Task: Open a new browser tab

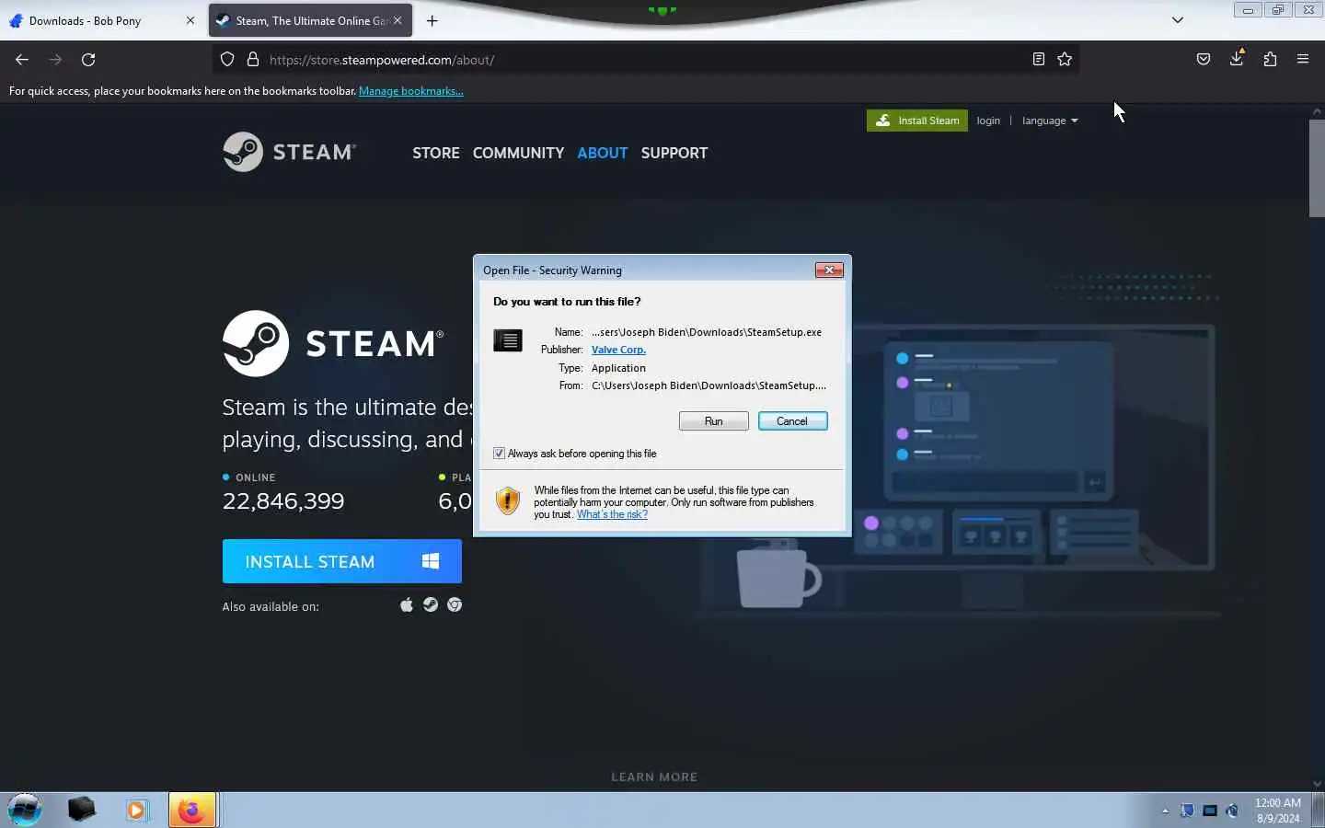Action: click(x=432, y=20)
